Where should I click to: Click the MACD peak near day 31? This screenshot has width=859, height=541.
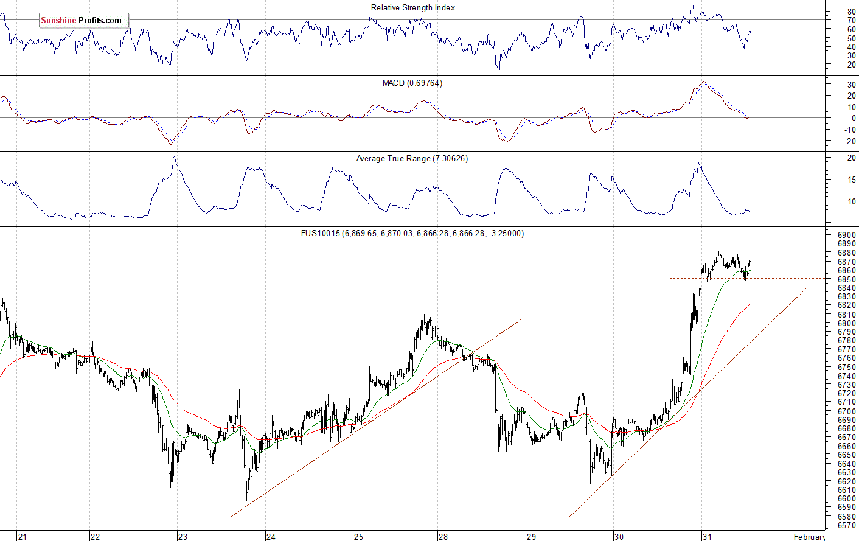(x=703, y=82)
